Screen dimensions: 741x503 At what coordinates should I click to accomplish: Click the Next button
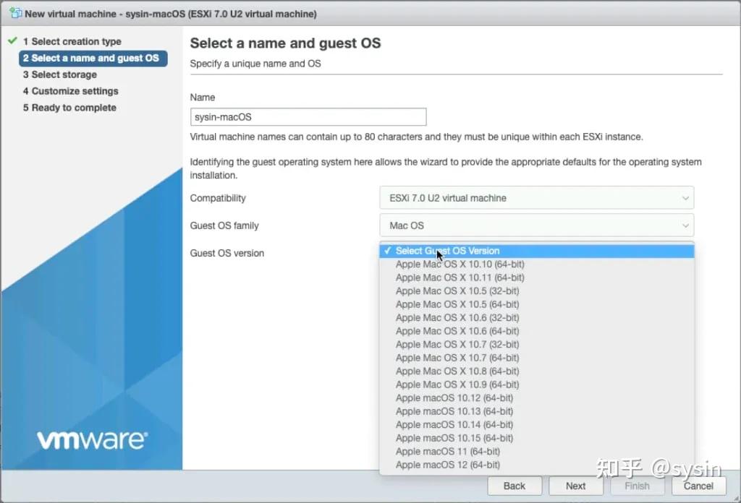575,486
